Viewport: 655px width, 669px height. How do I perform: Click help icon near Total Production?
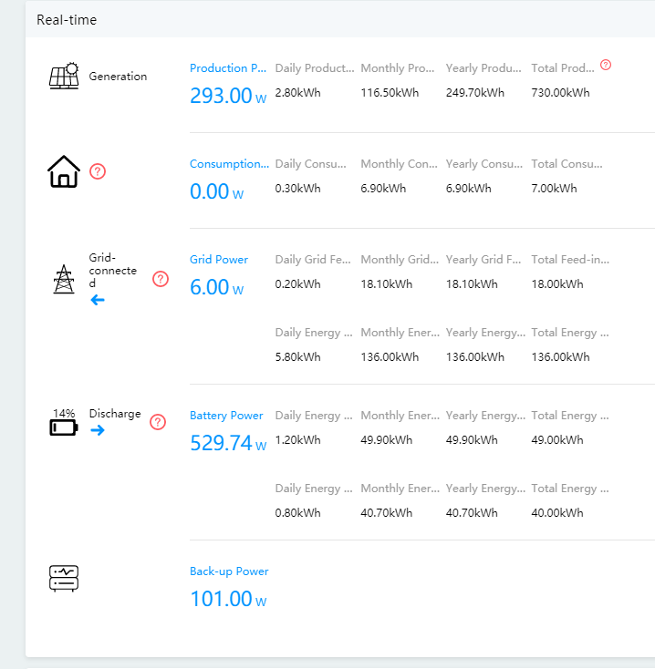(x=606, y=65)
